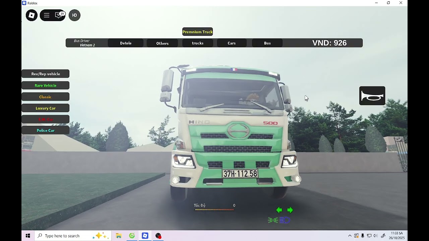Screen dimensions: 429x241
Task: Open the network tray icon
Action: 369,236
